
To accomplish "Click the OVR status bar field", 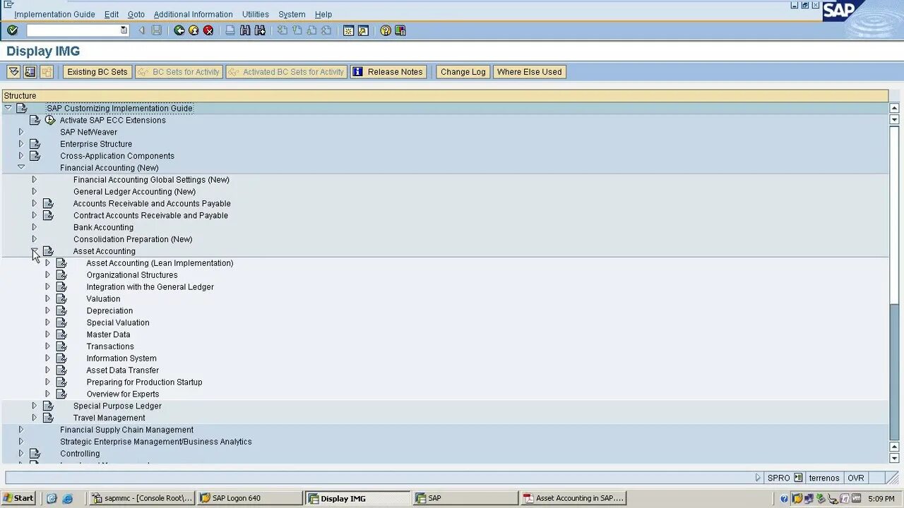I will [x=856, y=478].
